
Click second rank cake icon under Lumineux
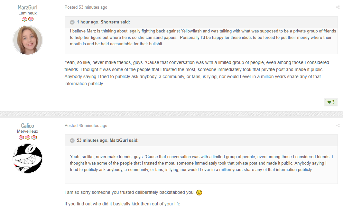(x=31, y=19)
